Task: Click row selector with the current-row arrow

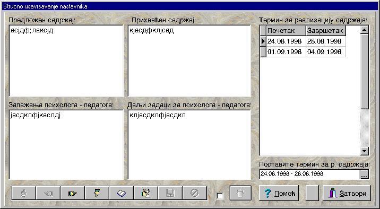Action: [263, 41]
